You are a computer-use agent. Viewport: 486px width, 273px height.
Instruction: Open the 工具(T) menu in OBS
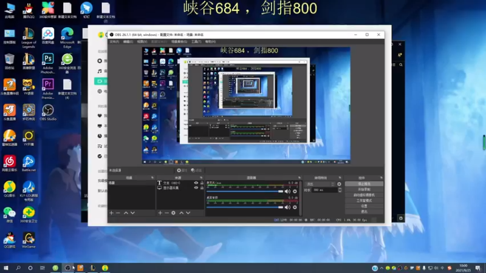[196, 41]
